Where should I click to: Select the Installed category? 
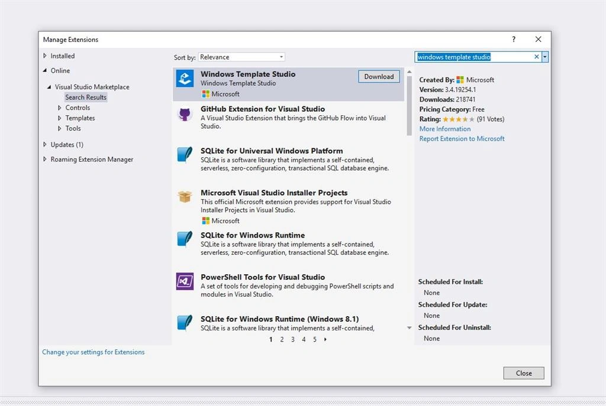pos(63,56)
